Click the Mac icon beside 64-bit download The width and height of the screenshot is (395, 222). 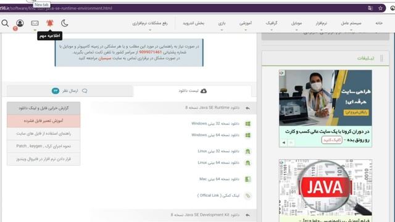coord(248,179)
